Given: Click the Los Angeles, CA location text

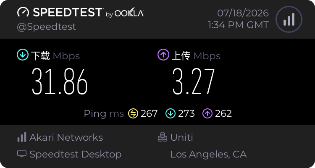Looking at the screenshot, I should click(x=208, y=155).
